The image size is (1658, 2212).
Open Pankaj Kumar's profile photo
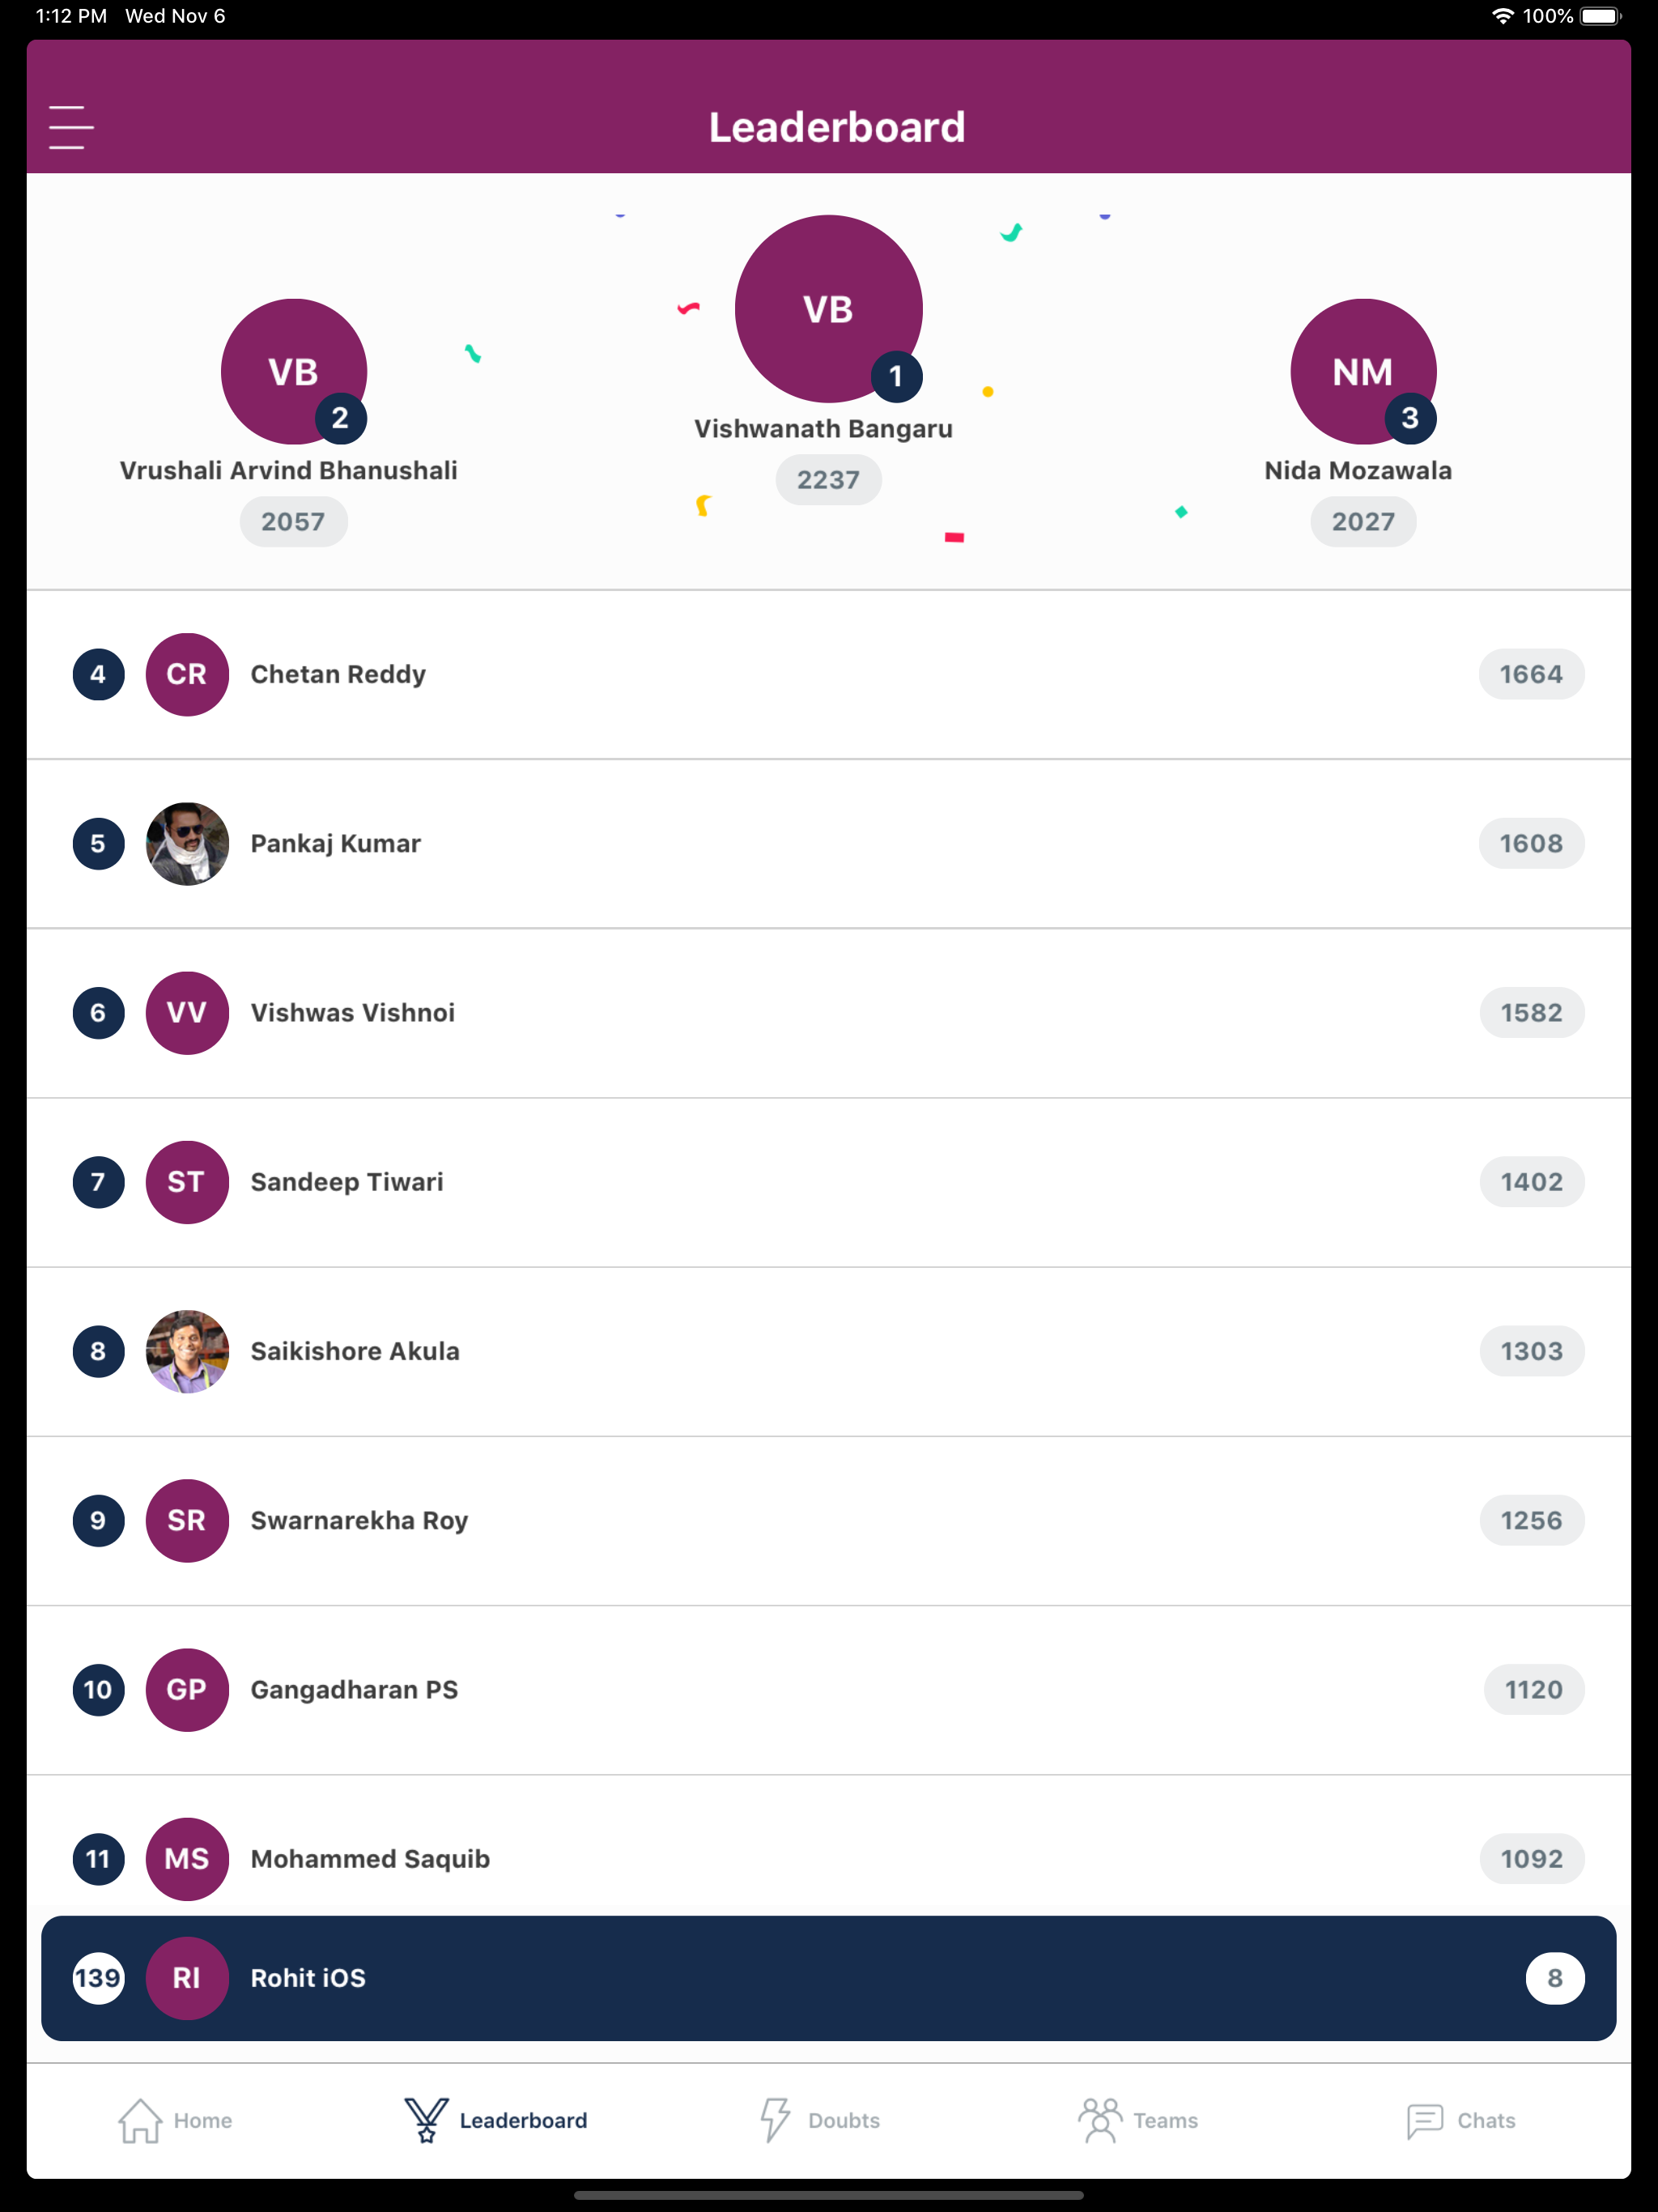pyautogui.click(x=187, y=843)
